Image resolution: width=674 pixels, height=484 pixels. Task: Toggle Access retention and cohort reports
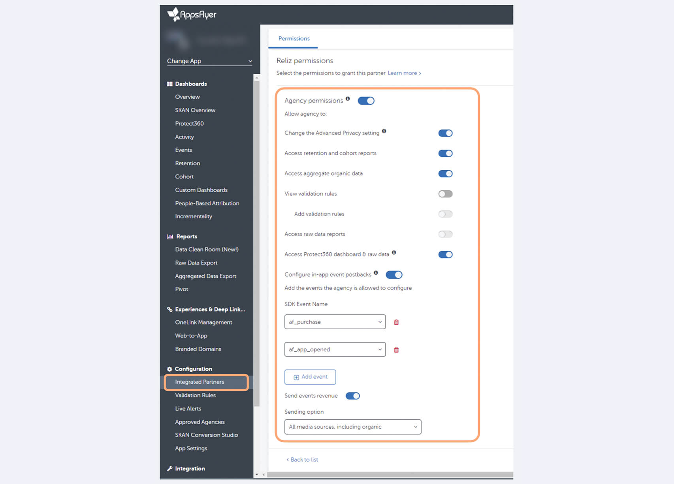click(x=445, y=154)
